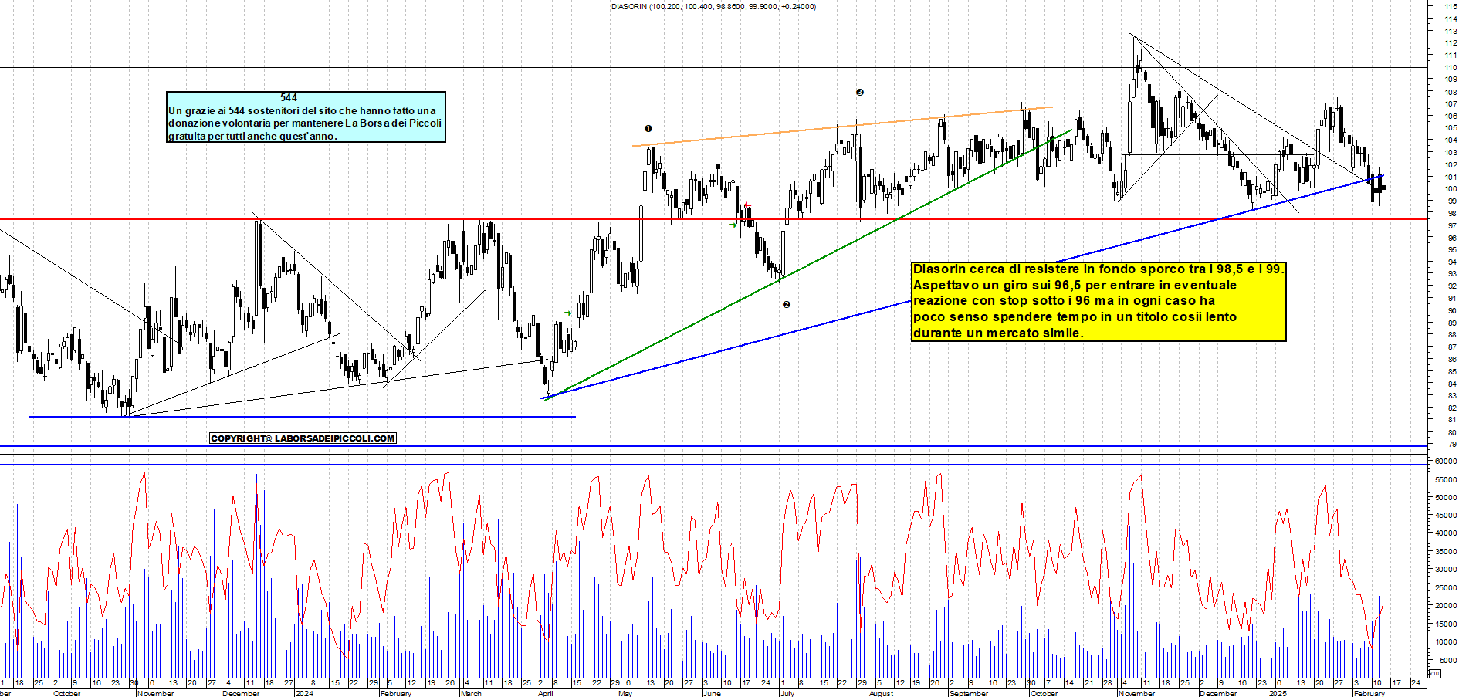The image size is (1459, 697).
Task: Click the 114 price axis label
Action: [x=1451, y=19]
